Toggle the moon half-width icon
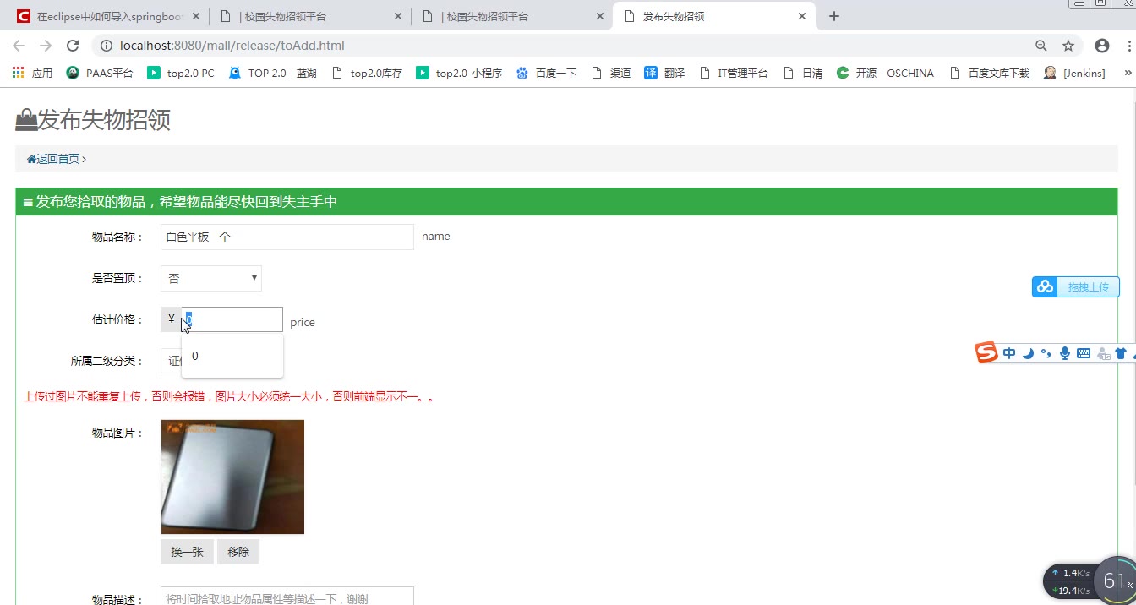Viewport: 1136px width, 605px height. [x=1028, y=353]
